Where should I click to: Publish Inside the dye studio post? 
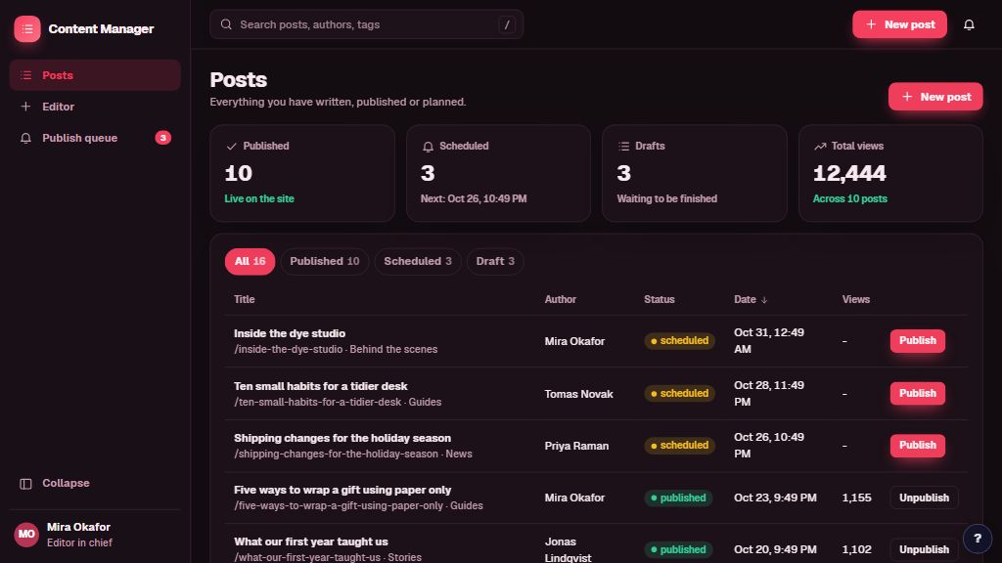(x=917, y=341)
